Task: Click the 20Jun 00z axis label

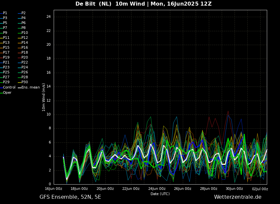Action: tap(105, 189)
